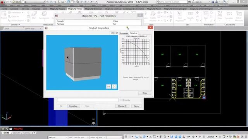Select the Extract air tab
Screen dimensions: 248x139
pos(133,33)
